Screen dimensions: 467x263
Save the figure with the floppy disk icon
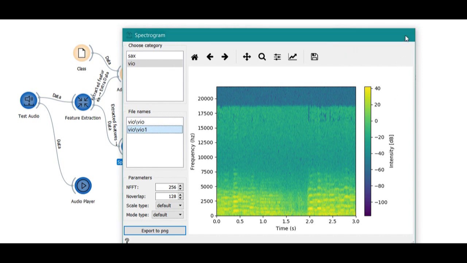314,57
